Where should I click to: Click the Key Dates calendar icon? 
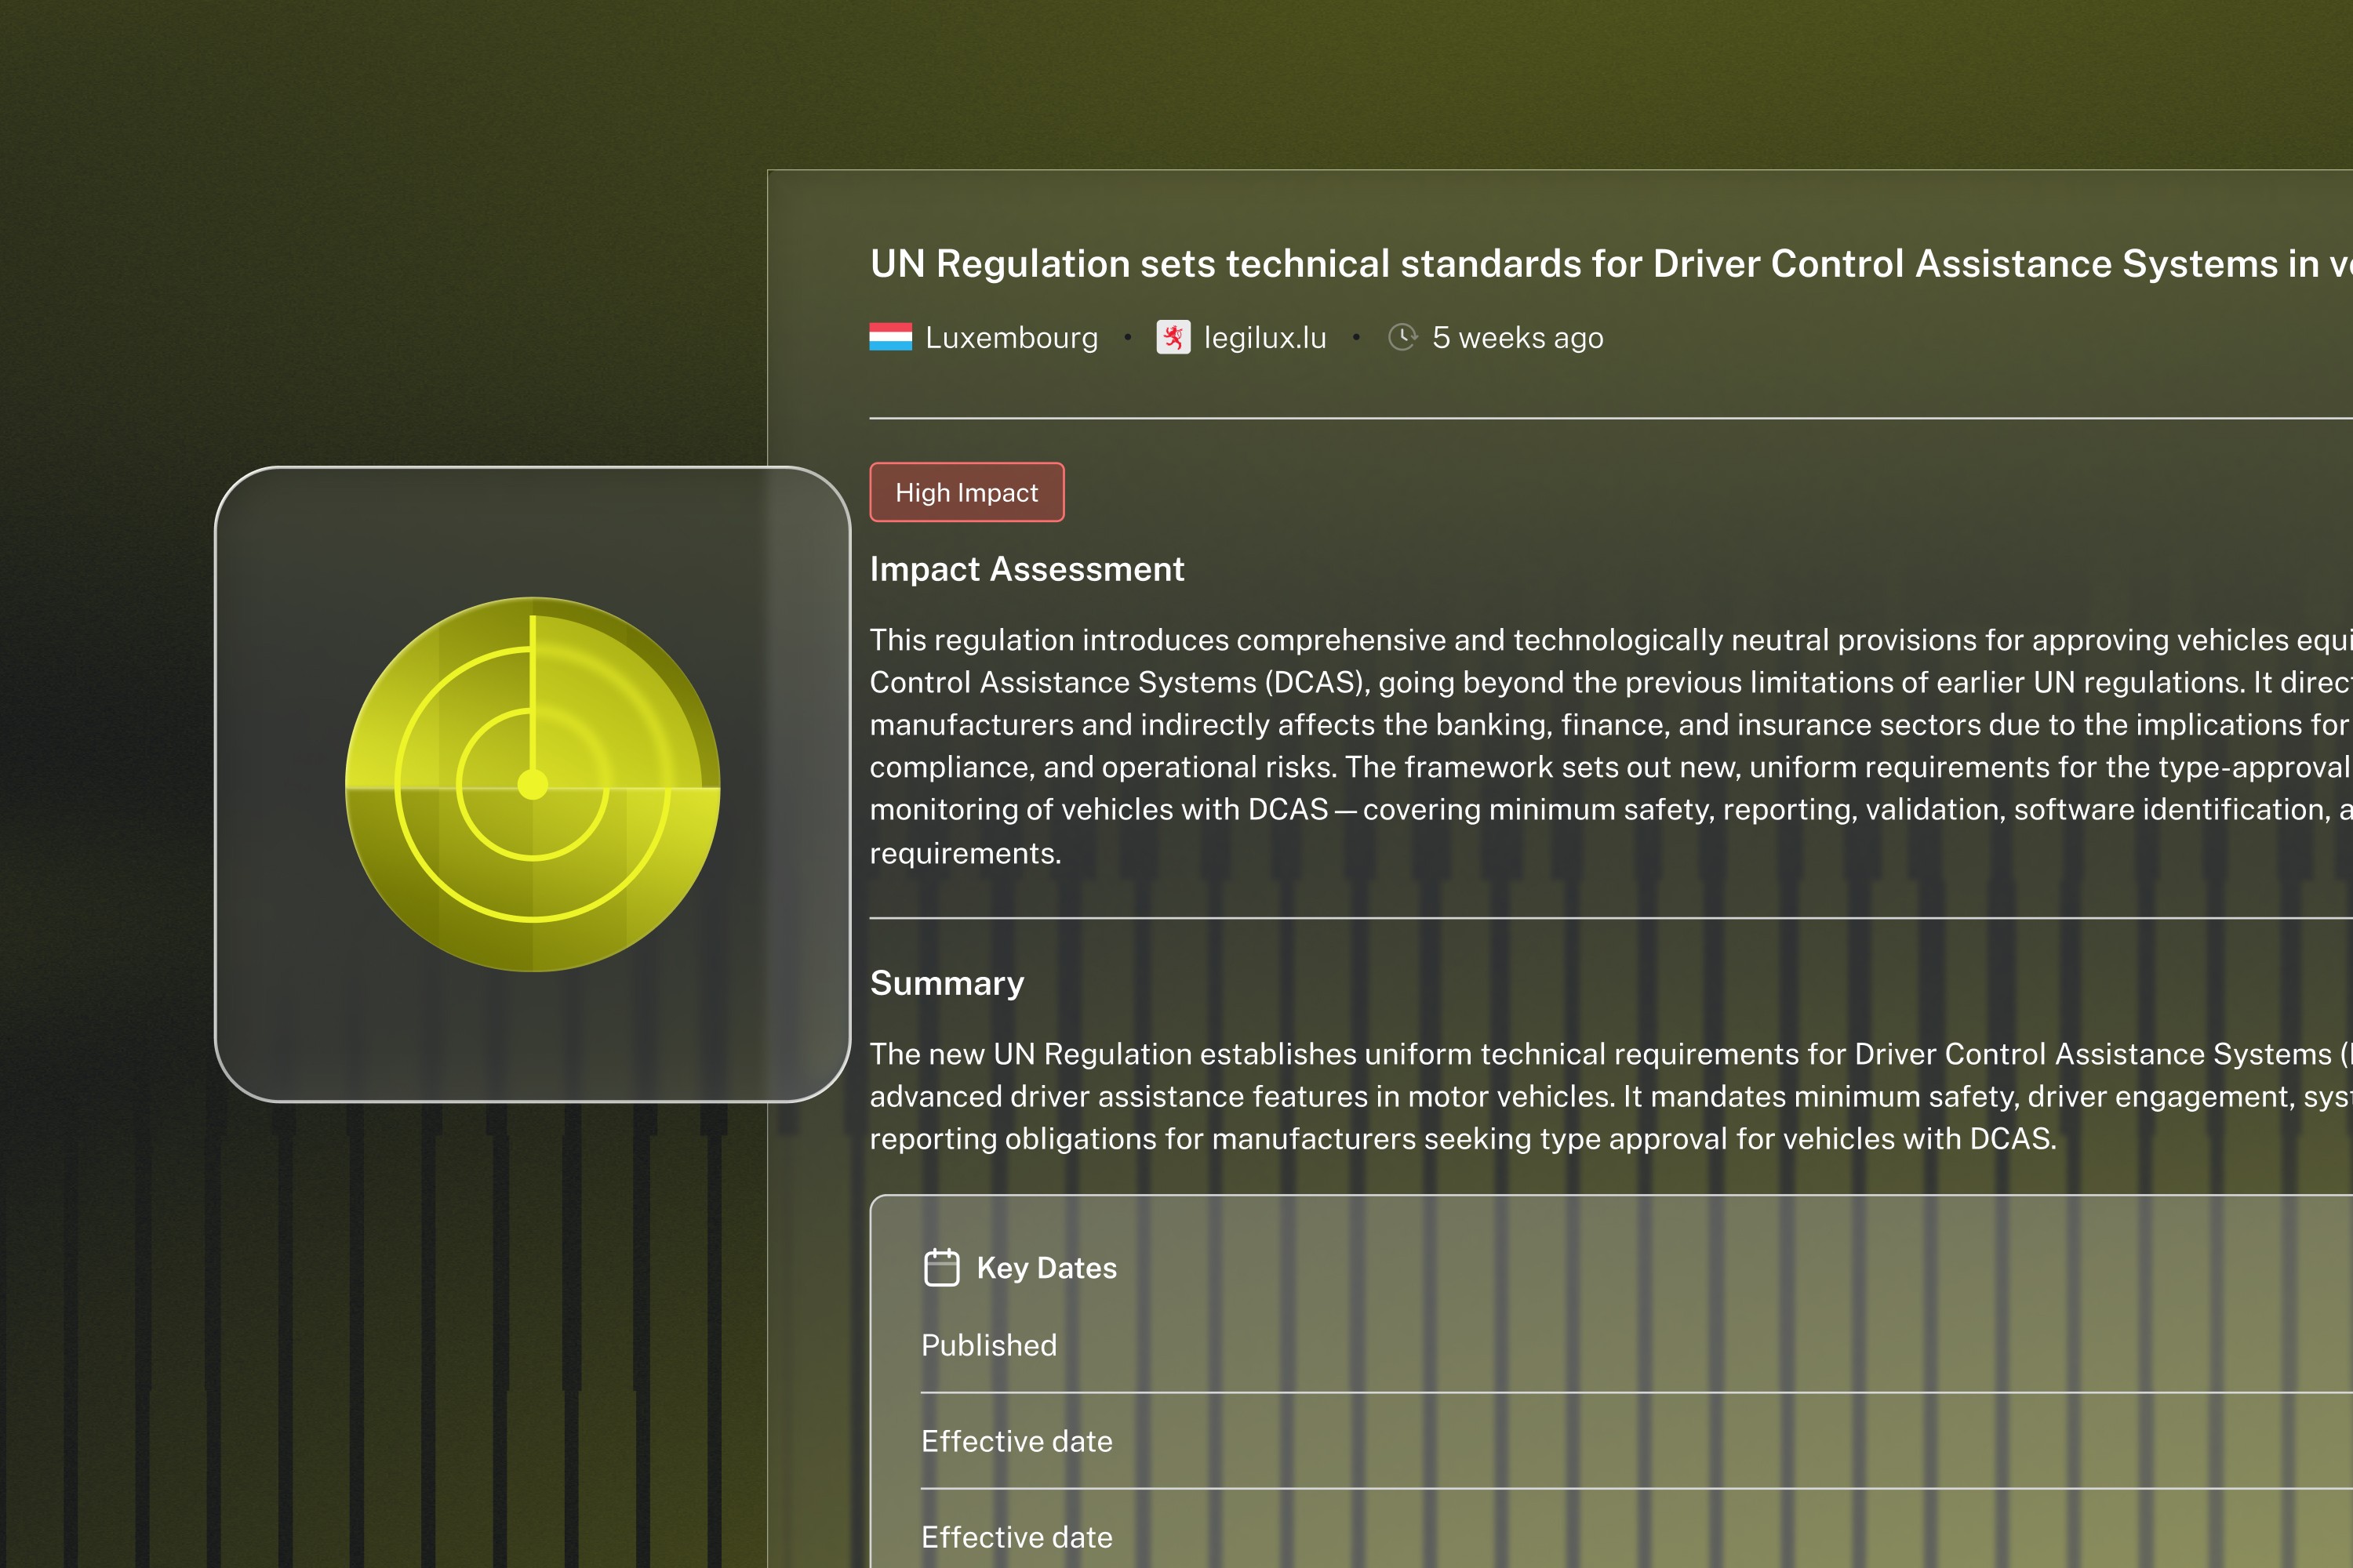[941, 1267]
